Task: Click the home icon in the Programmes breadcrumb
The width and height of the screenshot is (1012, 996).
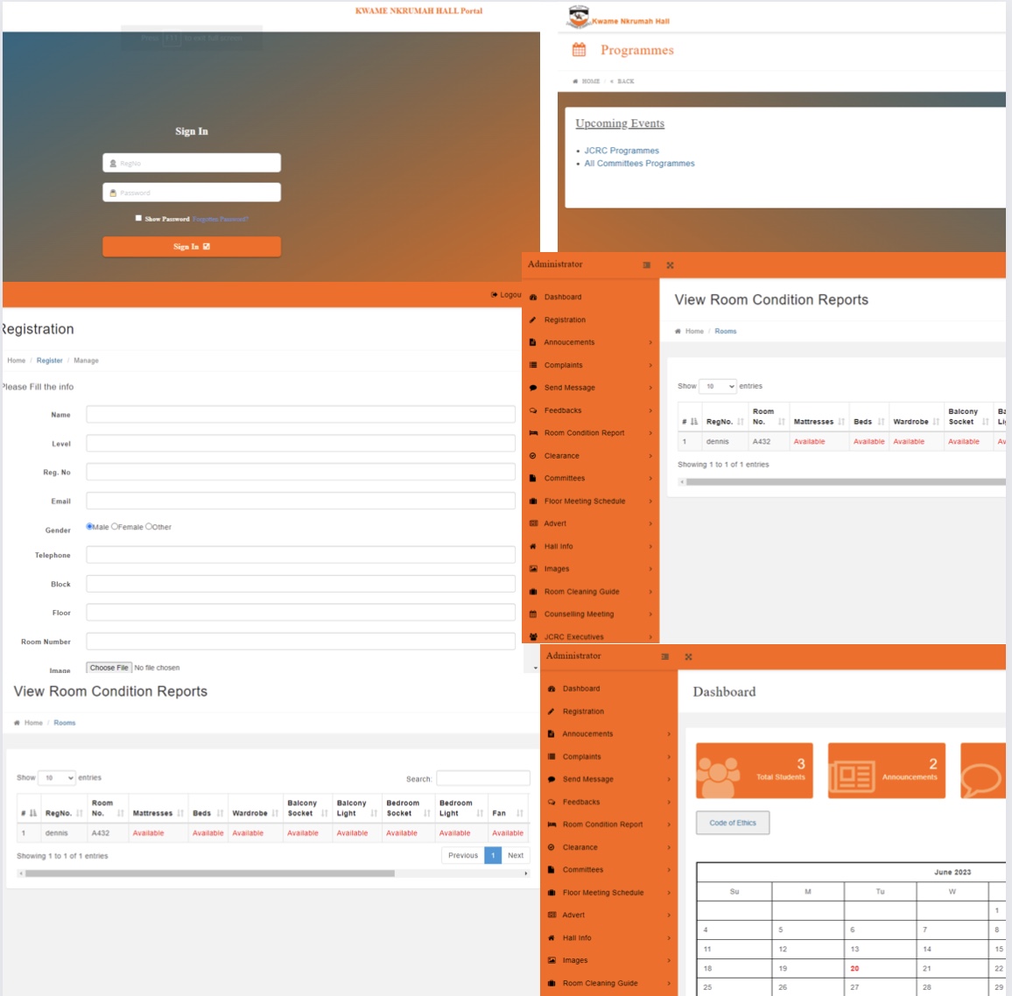Action: [575, 81]
